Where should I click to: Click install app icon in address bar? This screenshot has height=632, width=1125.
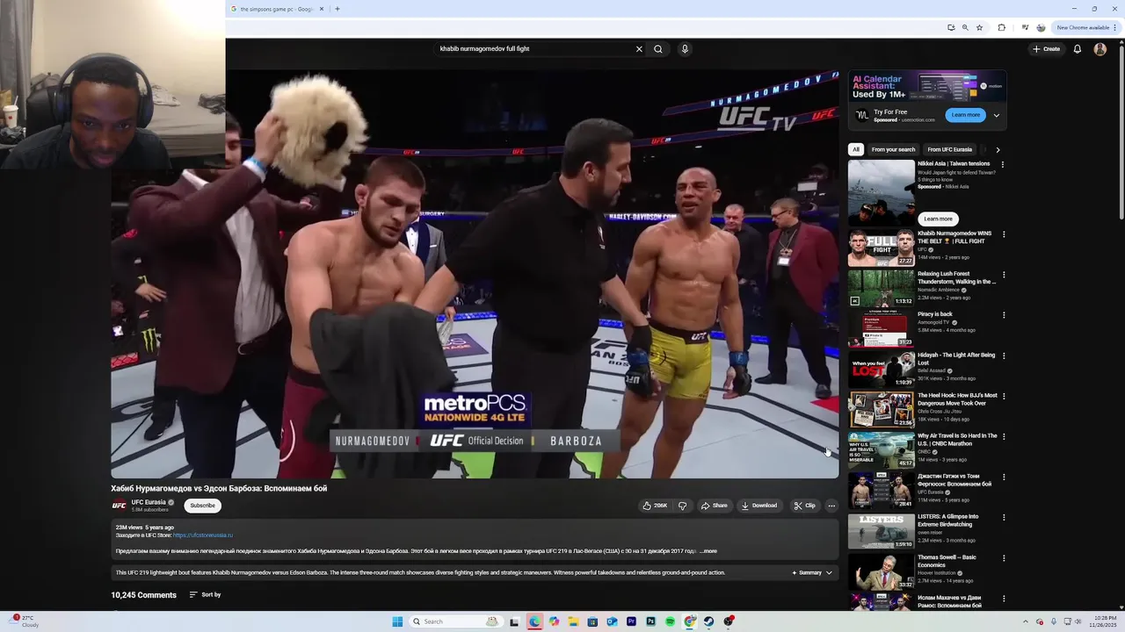(951, 27)
